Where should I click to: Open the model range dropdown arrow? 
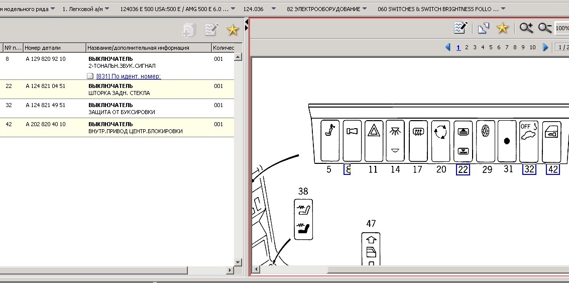(x=53, y=9)
